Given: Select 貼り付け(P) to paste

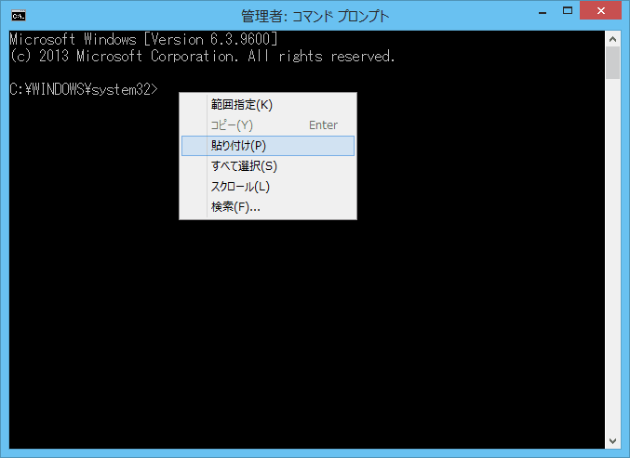Looking at the screenshot, I should coord(268,146).
